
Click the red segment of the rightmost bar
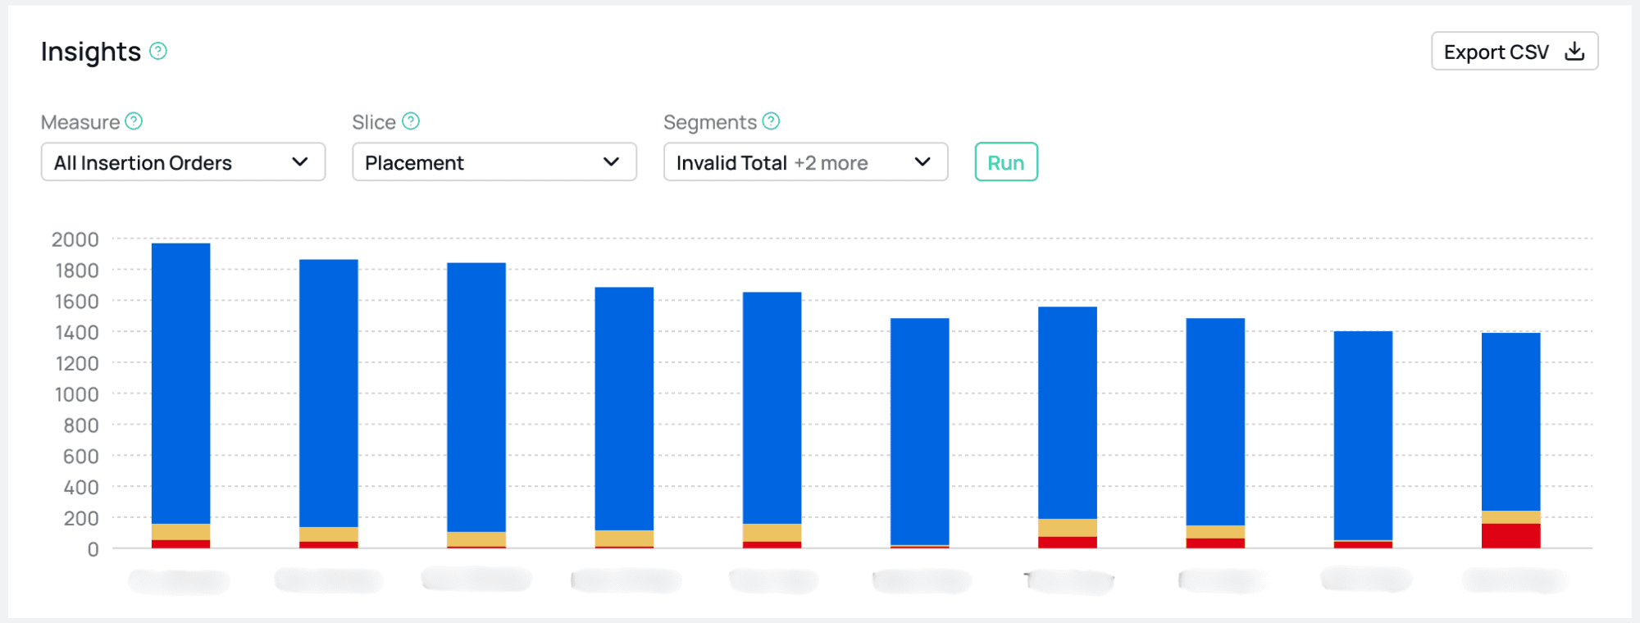point(1513,534)
